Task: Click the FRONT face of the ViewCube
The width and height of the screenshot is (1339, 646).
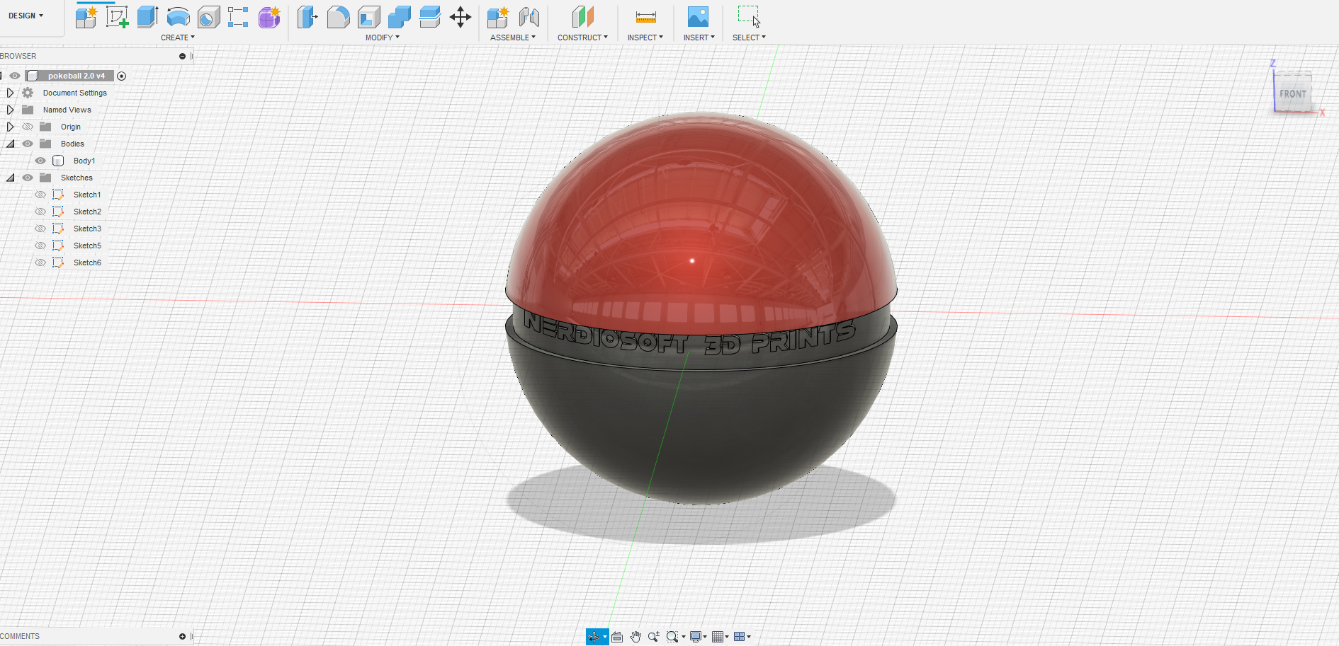Action: [x=1292, y=93]
